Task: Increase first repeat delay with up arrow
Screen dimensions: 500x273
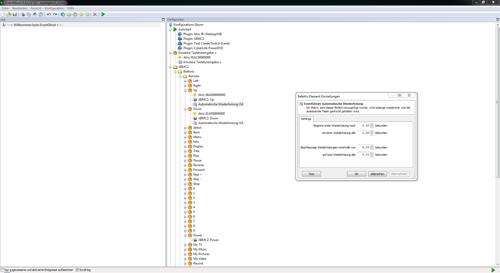Action: click(x=372, y=124)
